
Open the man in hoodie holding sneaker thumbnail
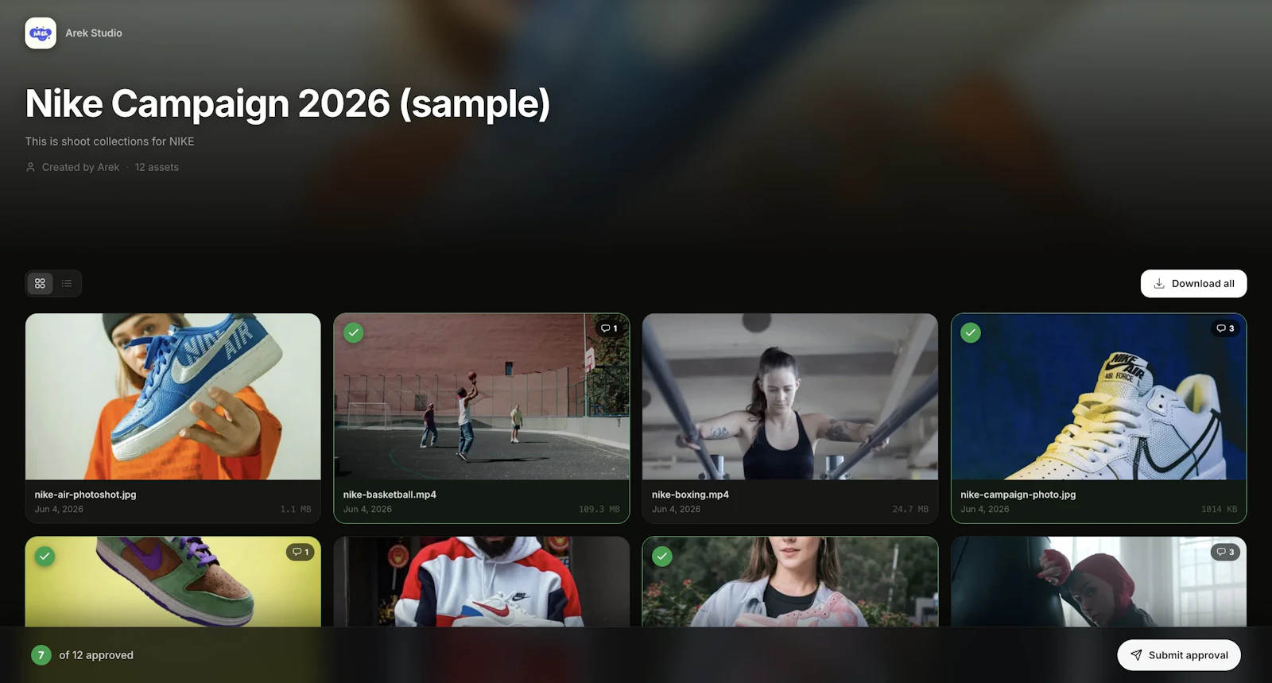[x=482, y=582]
